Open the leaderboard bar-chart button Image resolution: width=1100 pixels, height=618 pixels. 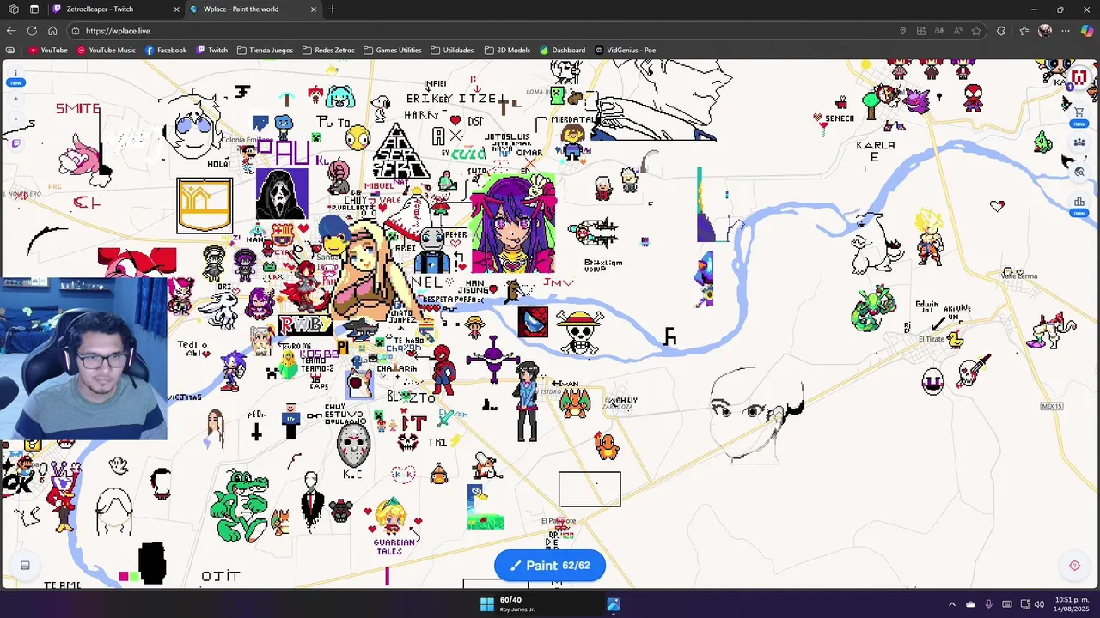click(1079, 203)
